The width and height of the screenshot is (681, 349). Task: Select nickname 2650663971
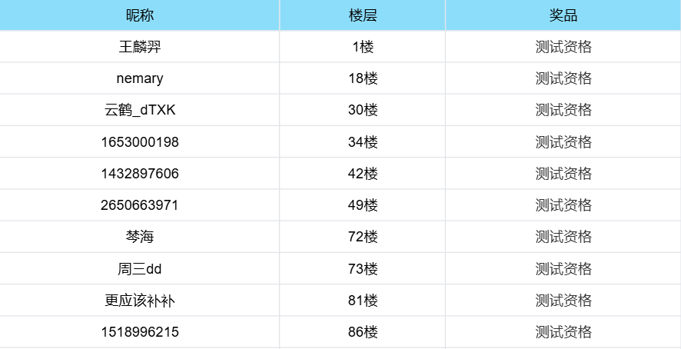coord(139,205)
